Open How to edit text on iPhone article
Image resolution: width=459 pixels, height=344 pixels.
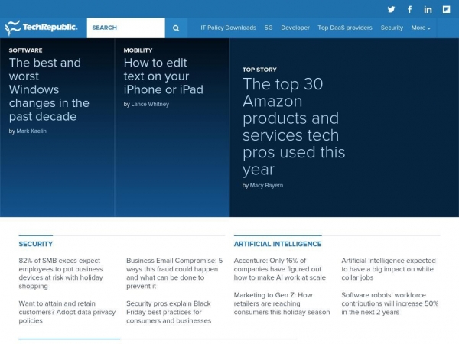click(164, 76)
